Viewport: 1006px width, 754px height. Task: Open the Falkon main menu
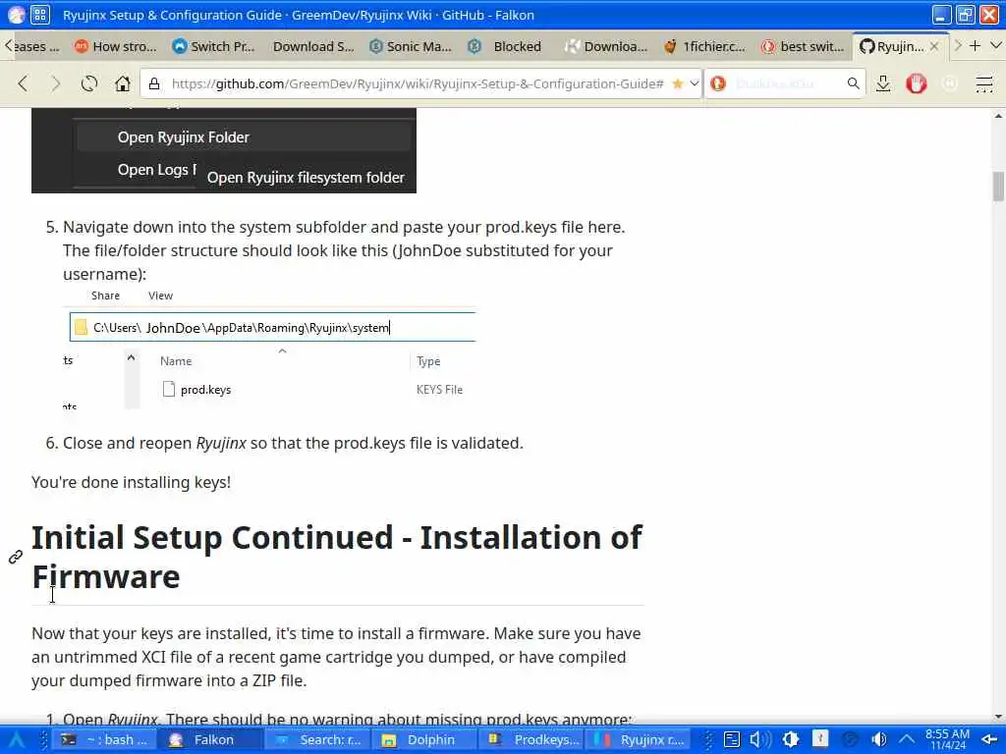[x=984, y=83]
